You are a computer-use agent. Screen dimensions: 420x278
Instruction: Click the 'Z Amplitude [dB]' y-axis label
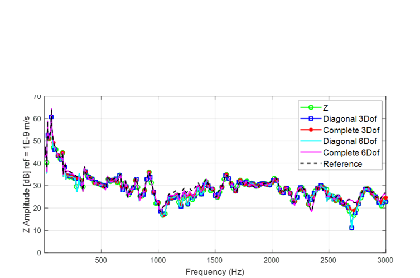click(27, 174)
